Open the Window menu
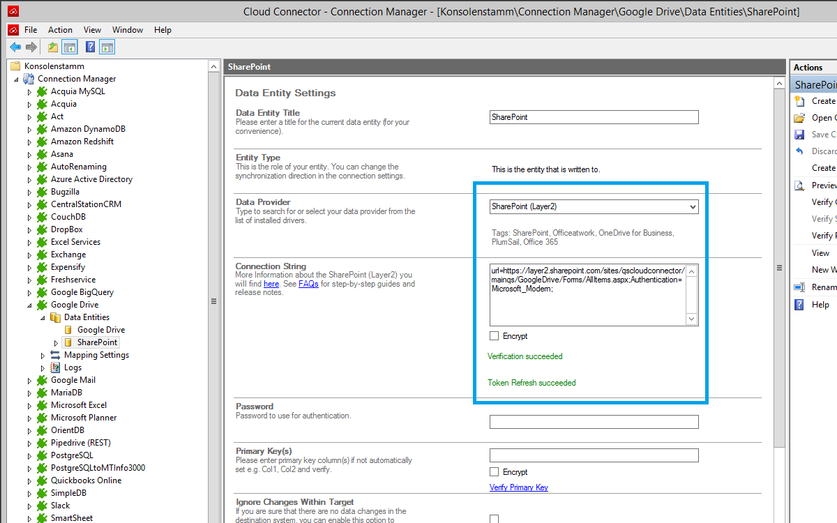Screen dimensions: 837x523 [128, 30]
